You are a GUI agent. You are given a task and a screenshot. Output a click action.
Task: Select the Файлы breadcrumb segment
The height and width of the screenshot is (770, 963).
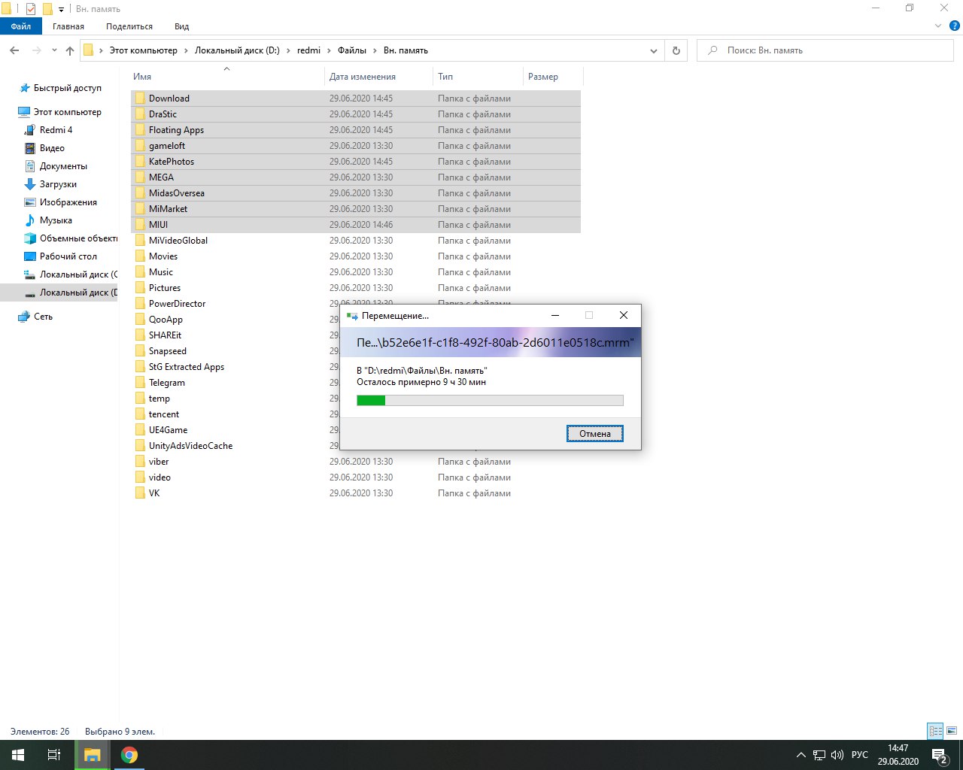click(352, 50)
